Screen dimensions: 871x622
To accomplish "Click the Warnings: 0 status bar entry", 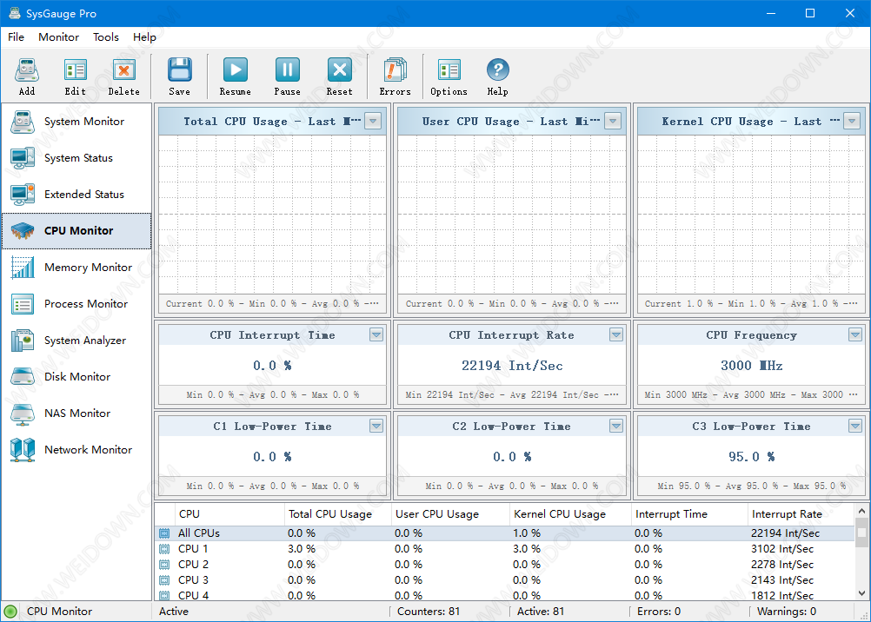I will tap(787, 612).
